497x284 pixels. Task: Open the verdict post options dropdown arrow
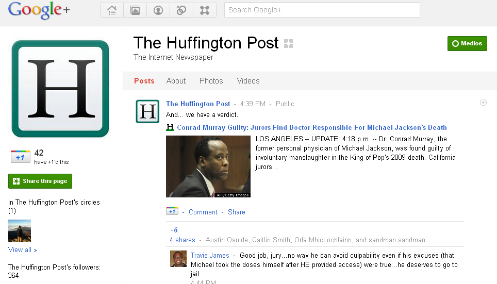pos(483,103)
